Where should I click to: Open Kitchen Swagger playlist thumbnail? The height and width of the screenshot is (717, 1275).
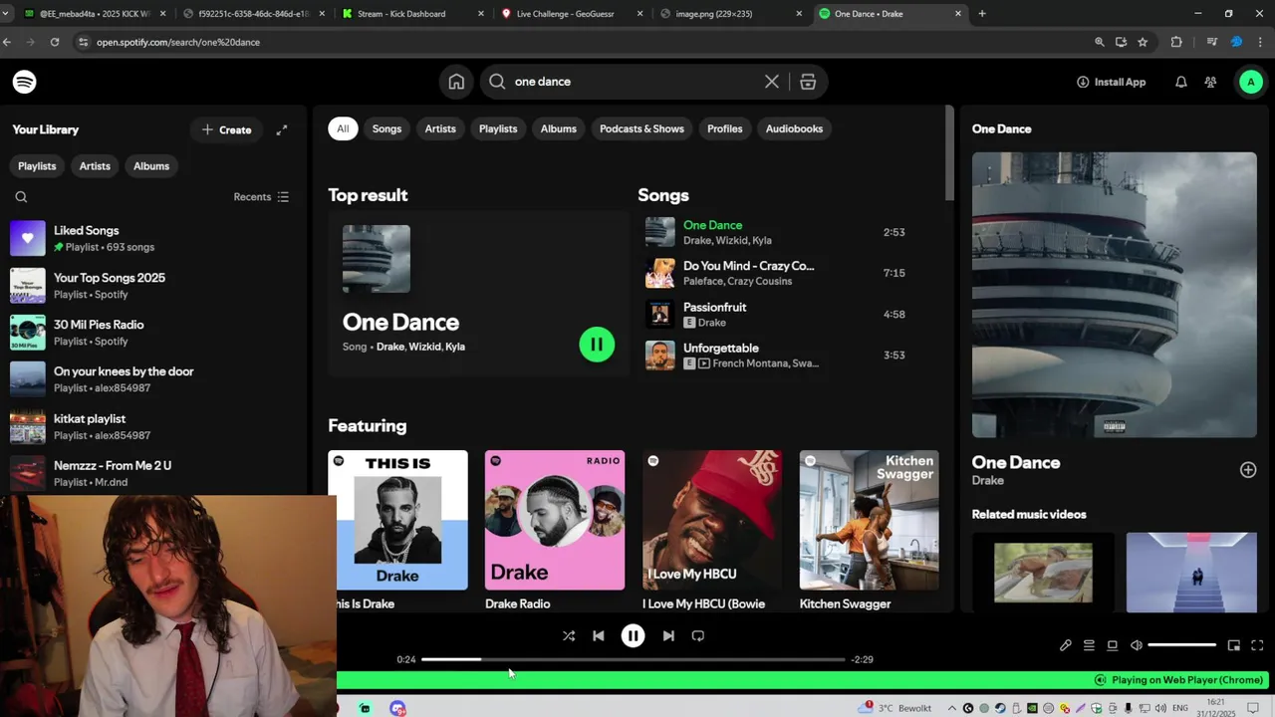point(869,520)
